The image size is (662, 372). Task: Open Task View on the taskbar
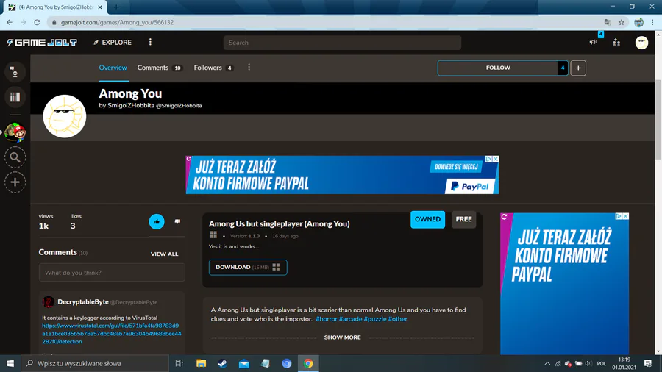179,363
